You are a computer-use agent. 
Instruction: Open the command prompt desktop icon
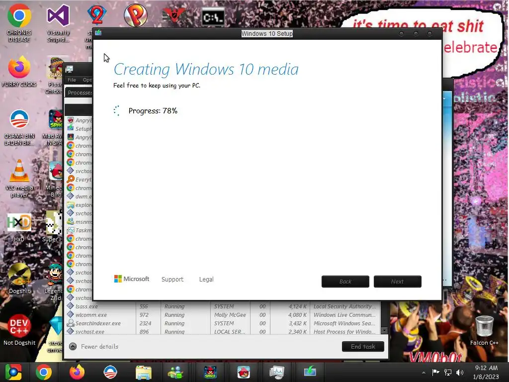pyautogui.click(x=213, y=17)
